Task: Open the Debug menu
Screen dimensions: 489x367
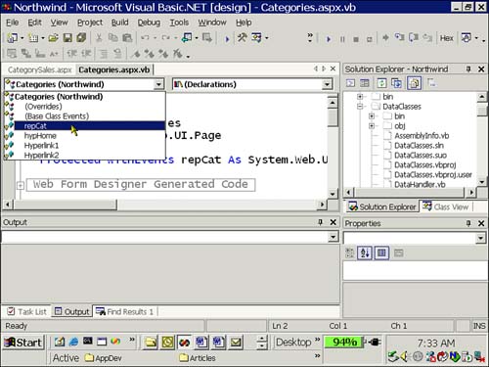Action: pyautogui.click(x=149, y=23)
